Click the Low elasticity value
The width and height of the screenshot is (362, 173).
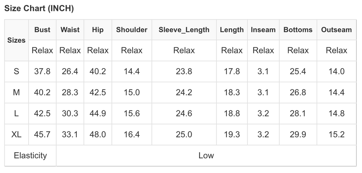(206, 155)
